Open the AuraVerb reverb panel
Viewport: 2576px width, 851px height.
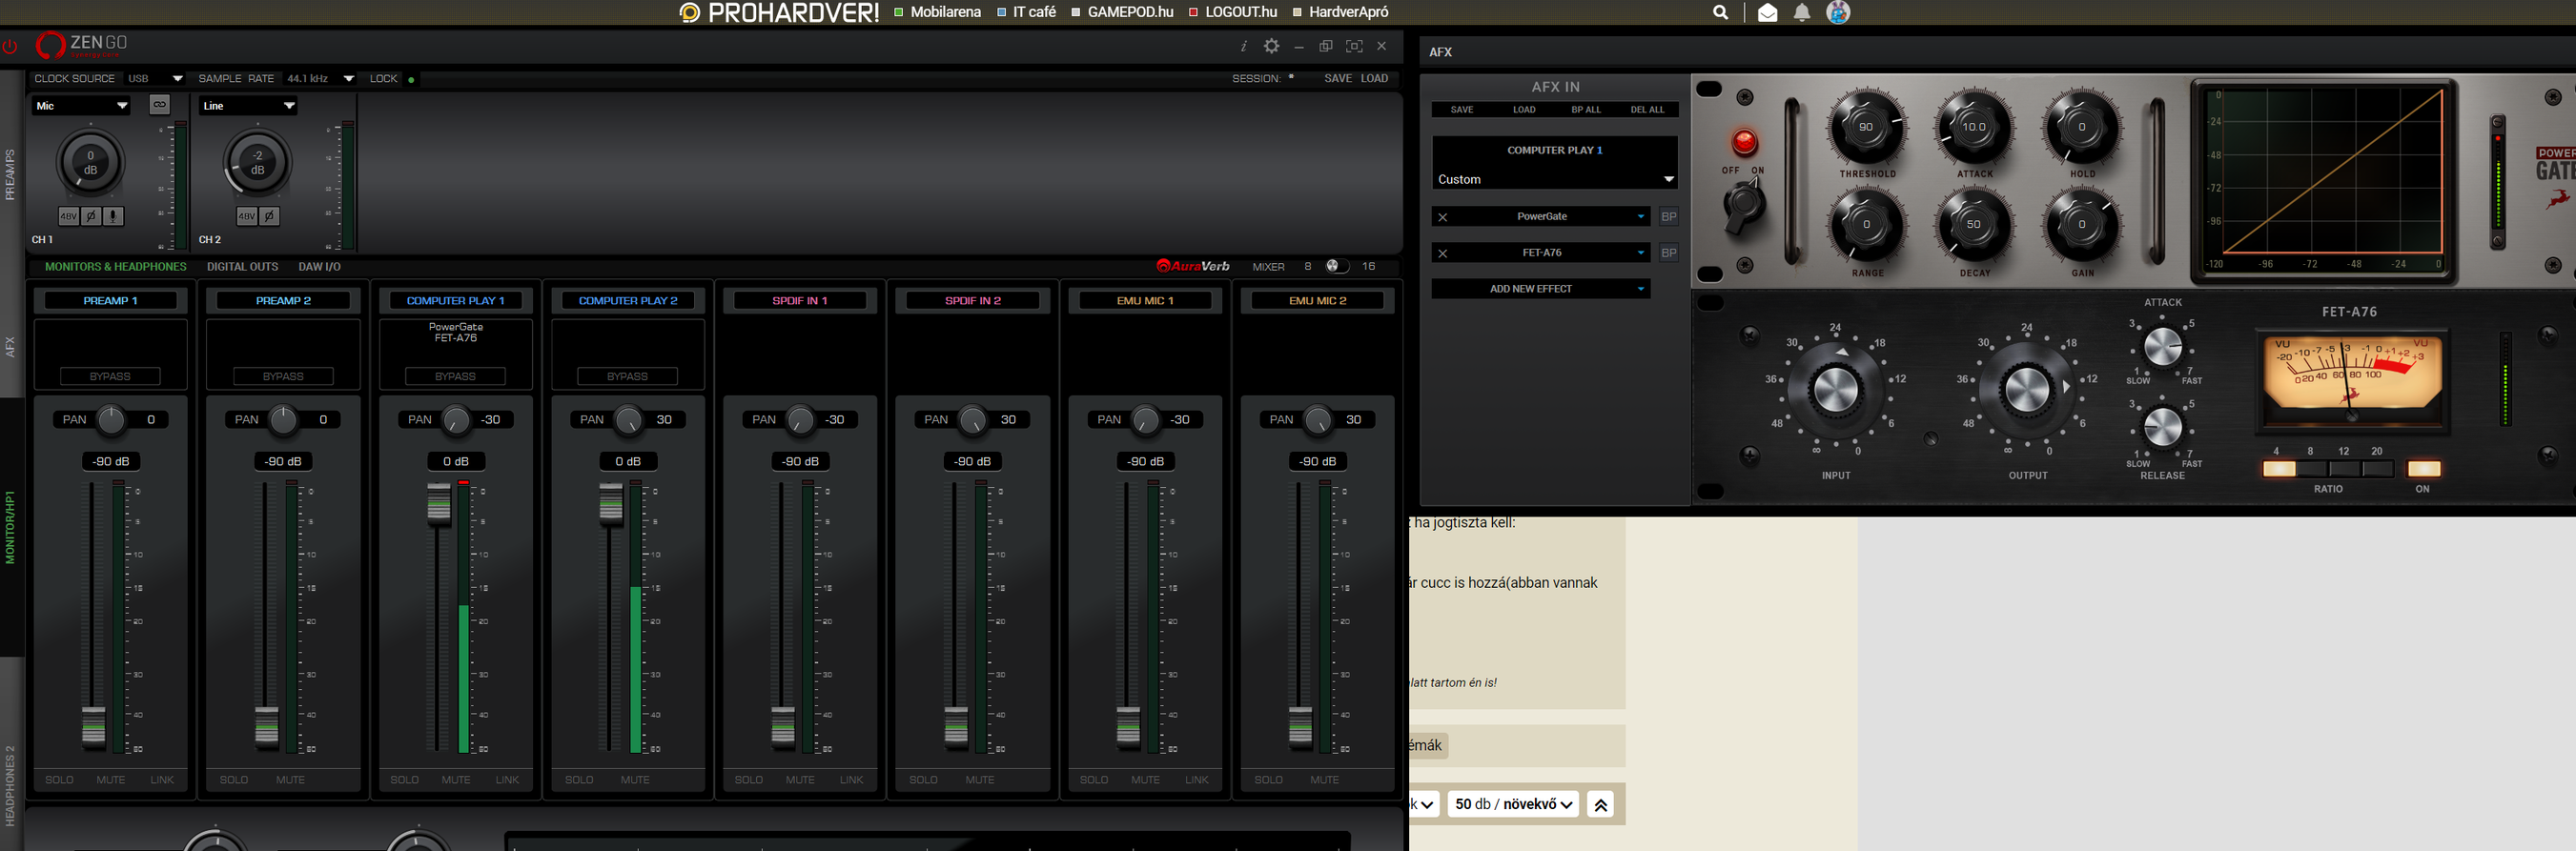pyautogui.click(x=1193, y=266)
